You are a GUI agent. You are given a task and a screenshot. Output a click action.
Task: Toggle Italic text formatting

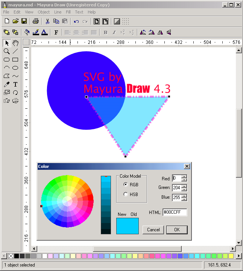(114, 32)
